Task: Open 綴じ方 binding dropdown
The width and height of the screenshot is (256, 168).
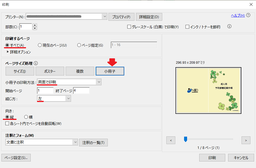Action: pyautogui.click(x=68, y=98)
